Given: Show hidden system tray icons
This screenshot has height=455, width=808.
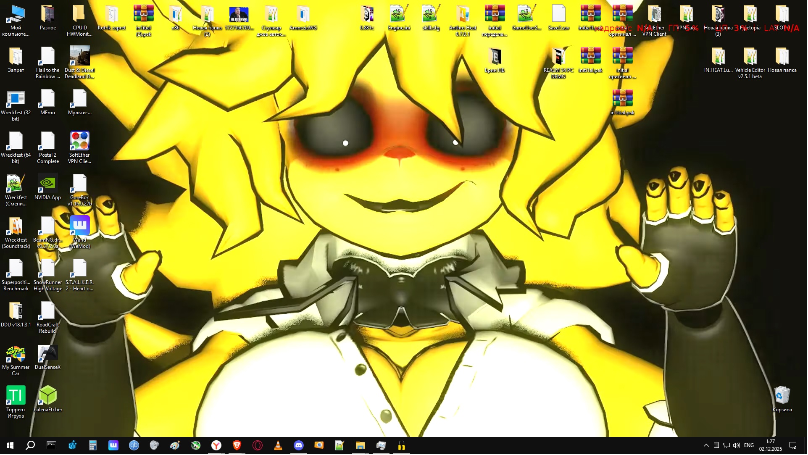Looking at the screenshot, I should 707,446.
